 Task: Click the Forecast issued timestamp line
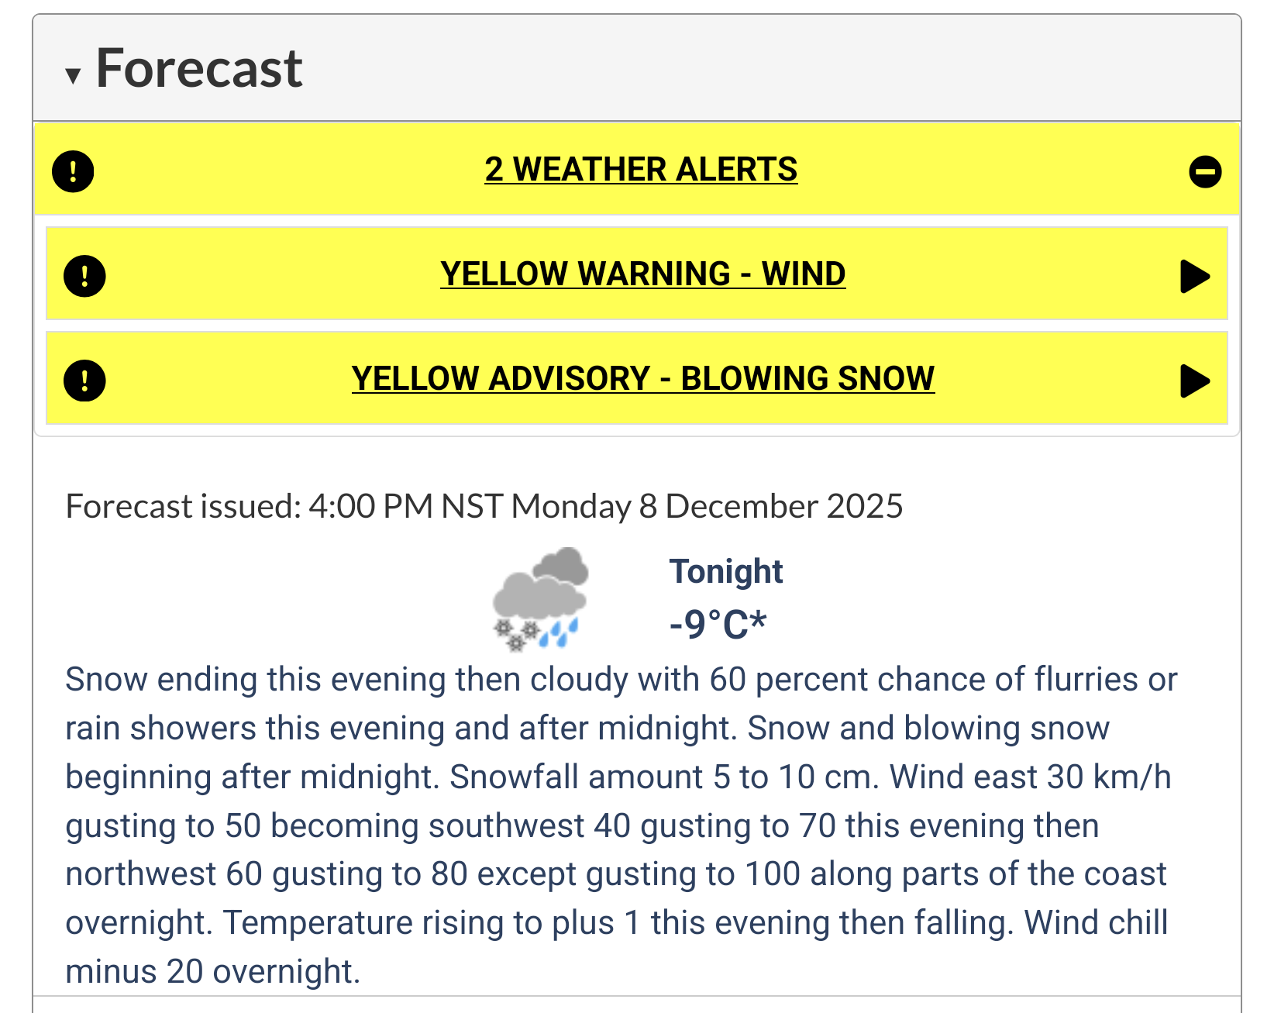point(484,506)
